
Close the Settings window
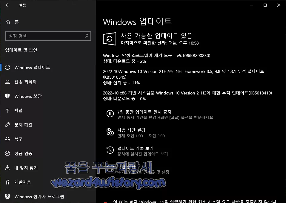point(279,5)
